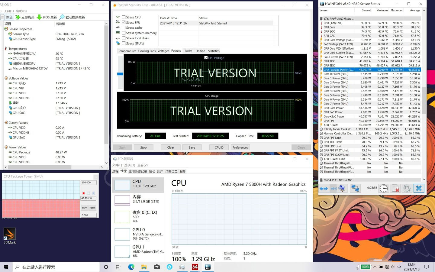Click Clear button in stability test
The height and width of the screenshot is (272, 435).
pyautogui.click(x=171, y=147)
